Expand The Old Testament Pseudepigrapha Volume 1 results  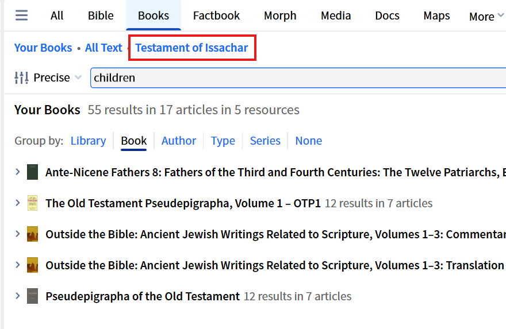click(x=18, y=203)
